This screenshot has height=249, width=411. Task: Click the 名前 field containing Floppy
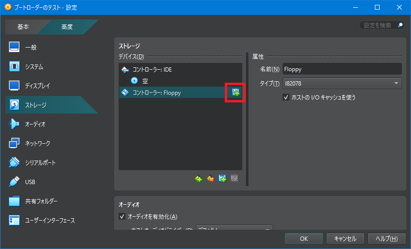342,69
